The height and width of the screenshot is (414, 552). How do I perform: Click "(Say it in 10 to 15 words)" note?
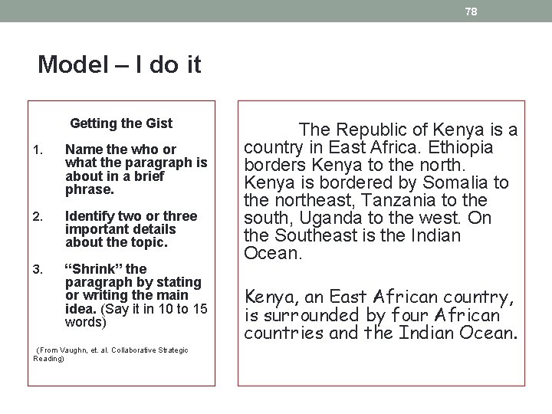[x=136, y=315]
